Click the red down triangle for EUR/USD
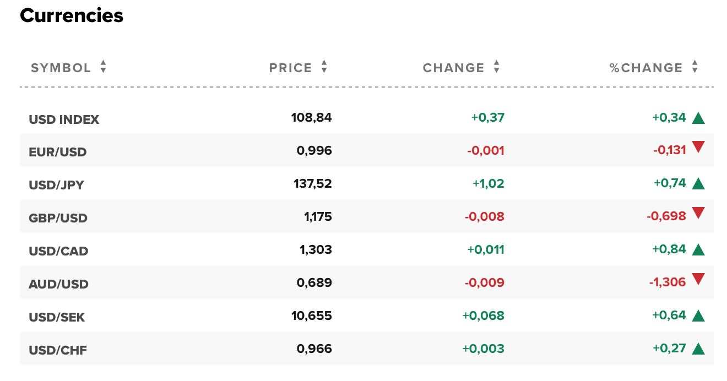The image size is (727, 381). [x=698, y=147]
